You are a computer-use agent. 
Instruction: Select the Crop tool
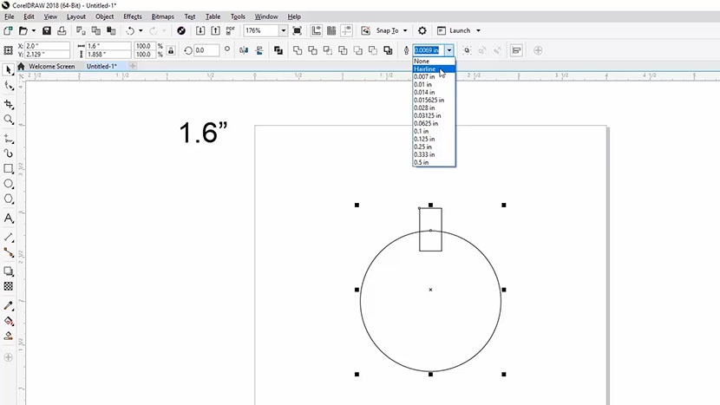pos(9,104)
